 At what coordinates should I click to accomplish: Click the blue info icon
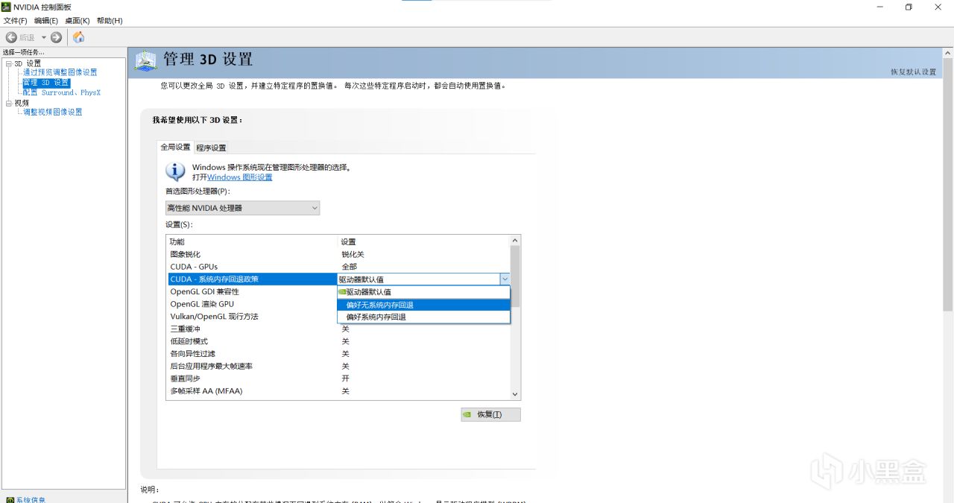point(175,172)
